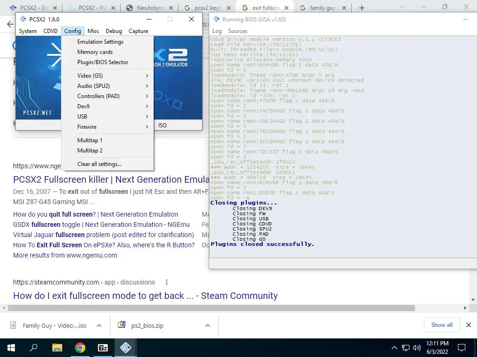This screenshot has height=357, width=477.
Task: Click horizontal scrollbar left arrow
Action: click(x=4, y=308)
